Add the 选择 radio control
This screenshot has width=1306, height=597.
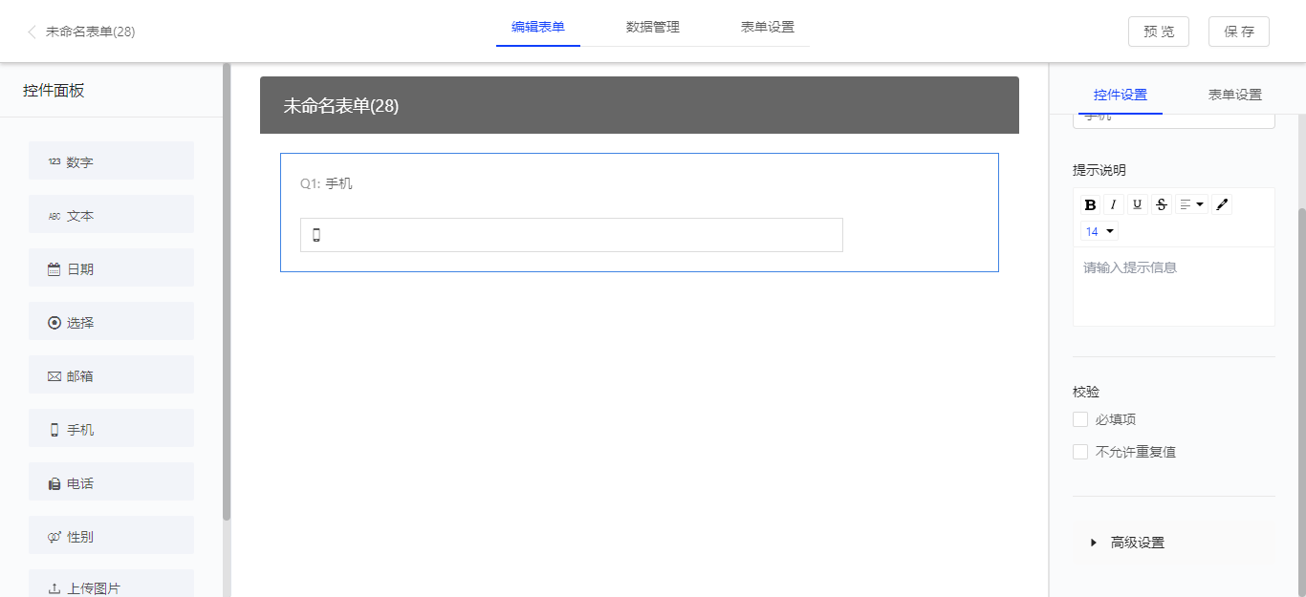pyautogui.click(x=111, y=323)
